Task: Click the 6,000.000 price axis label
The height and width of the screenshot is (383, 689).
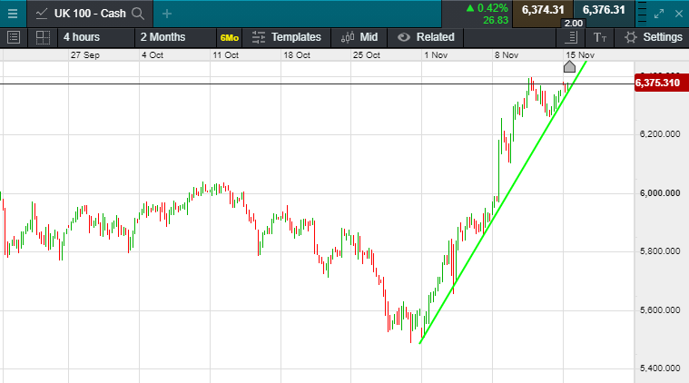Action: pyautogui.click(x=660, y=193)
